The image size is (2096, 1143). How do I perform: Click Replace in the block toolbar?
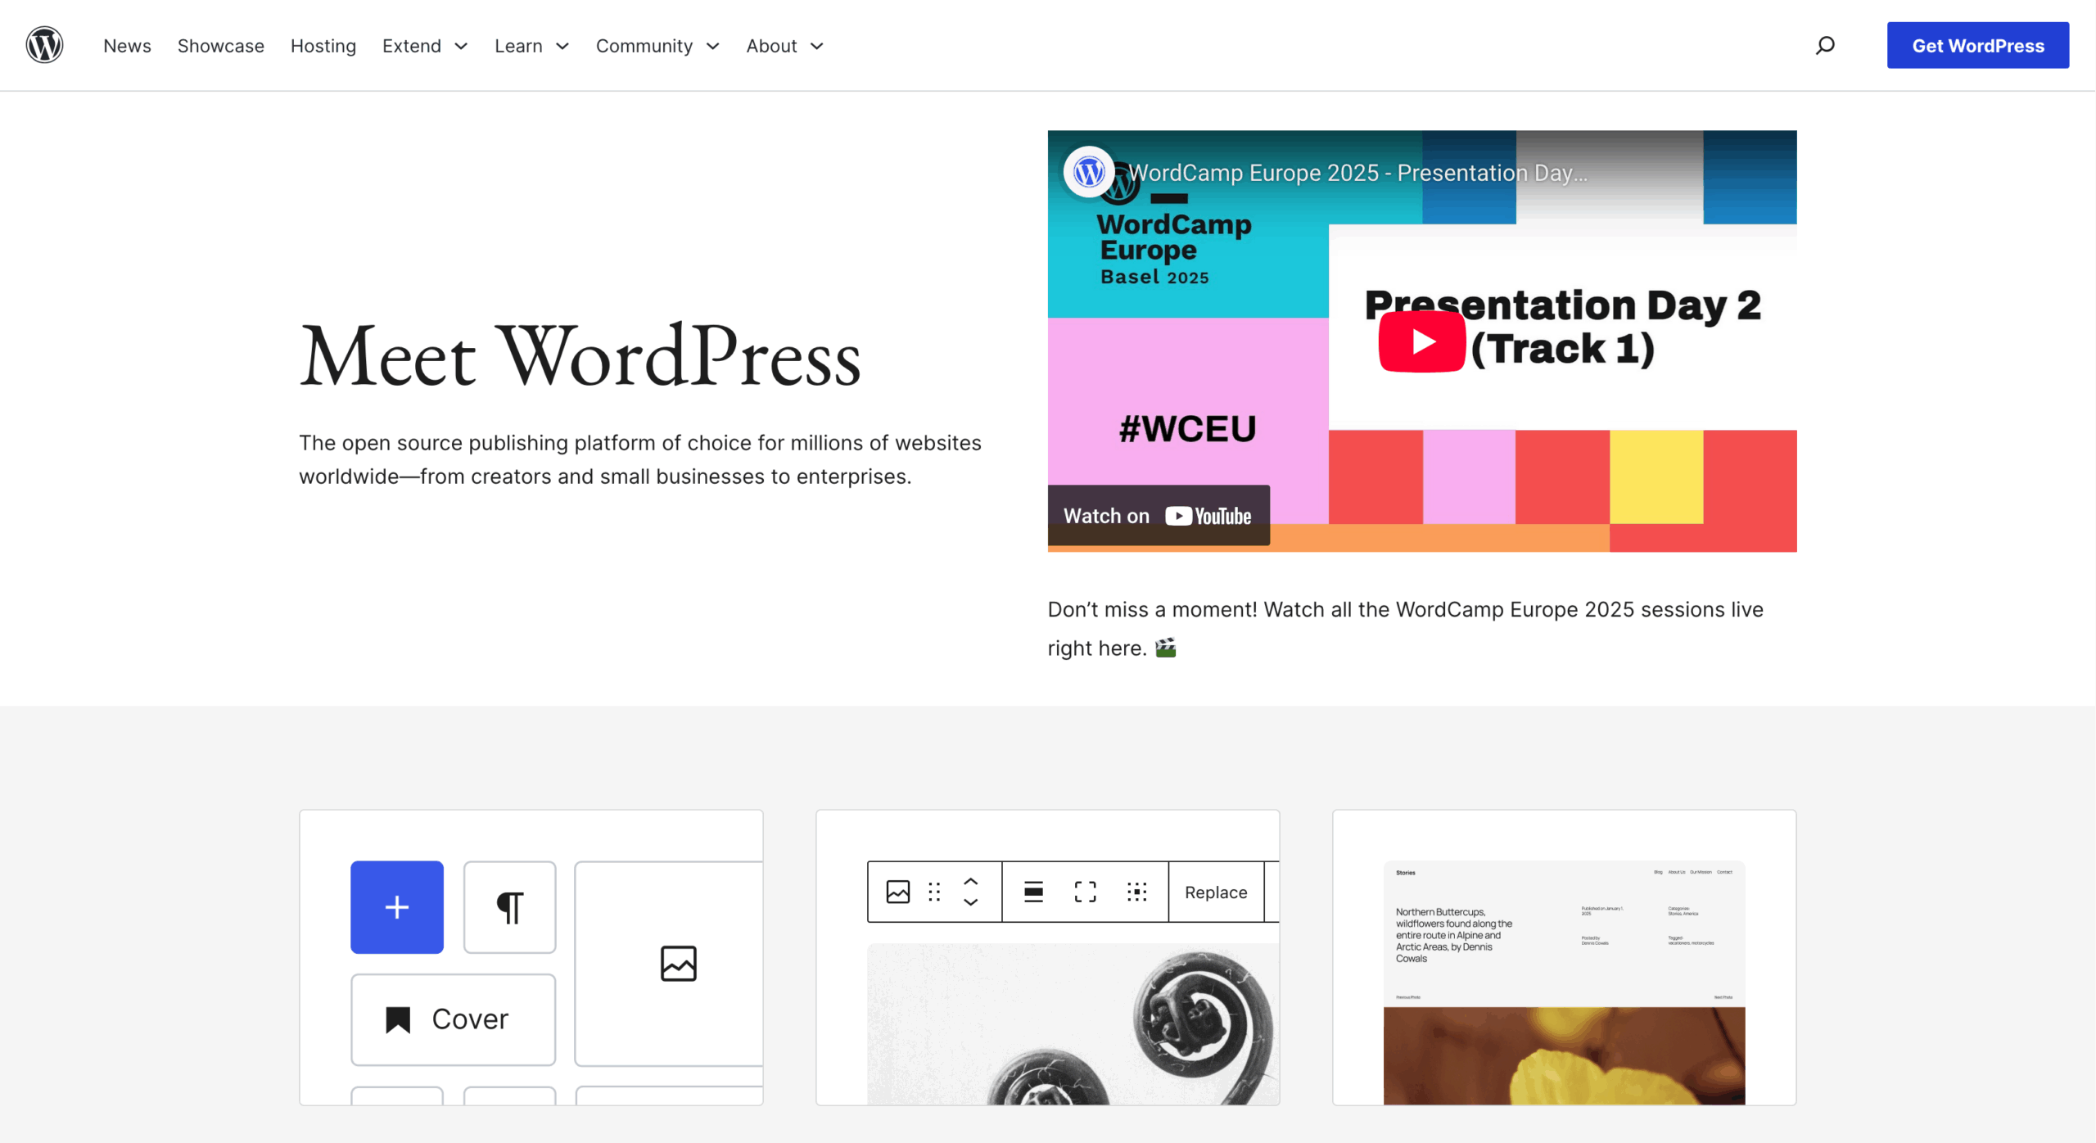(1215, 892)
